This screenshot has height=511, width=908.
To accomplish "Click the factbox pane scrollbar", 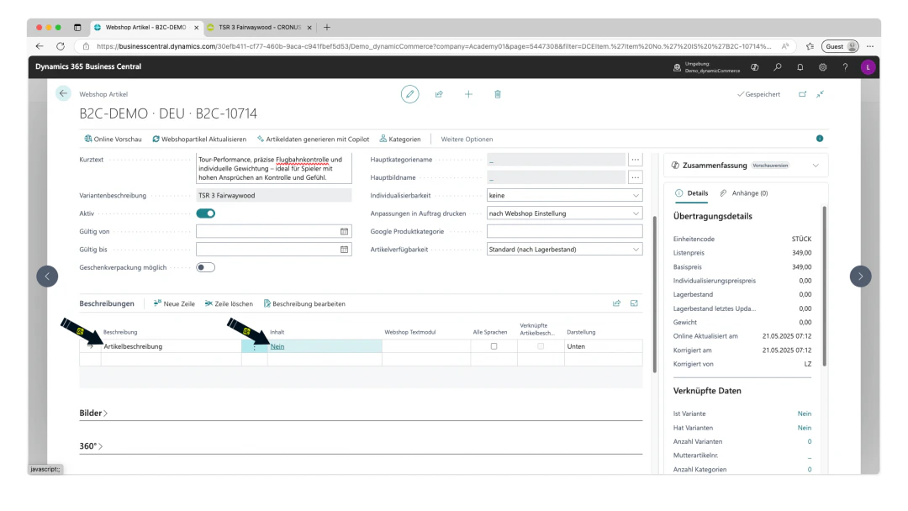I will pos(824,286).
